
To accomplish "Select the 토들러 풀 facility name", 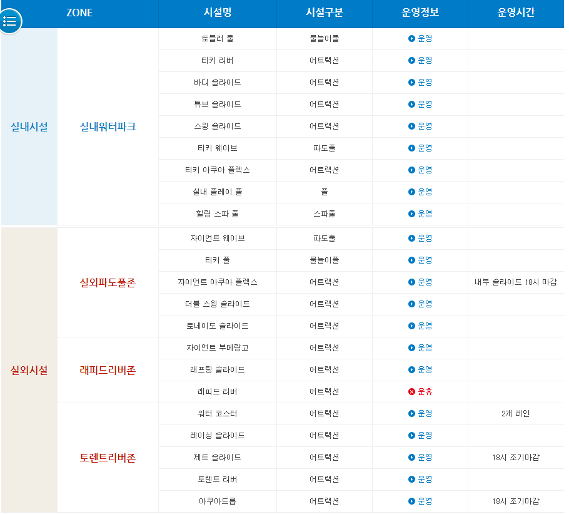I will (x=218, y=39).
